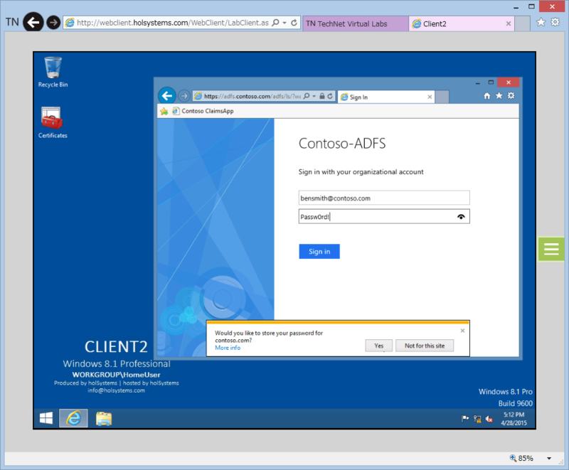569x470 pixels.
Task: Click the Sign in button
Action: (319, 251)
